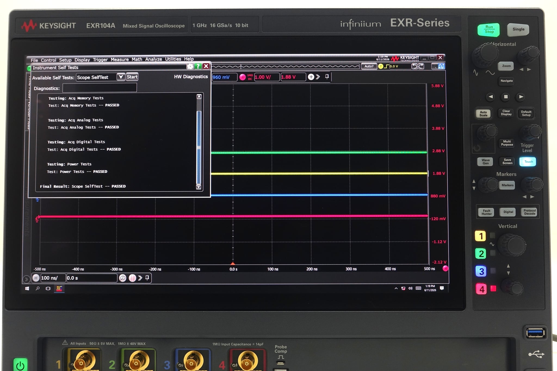Expand vertical toolbar double chevron
Viewport: 557px width, 371px height.
(x=318, y=77)
